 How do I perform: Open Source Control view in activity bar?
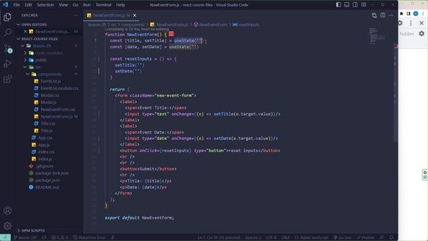[7, 48]
